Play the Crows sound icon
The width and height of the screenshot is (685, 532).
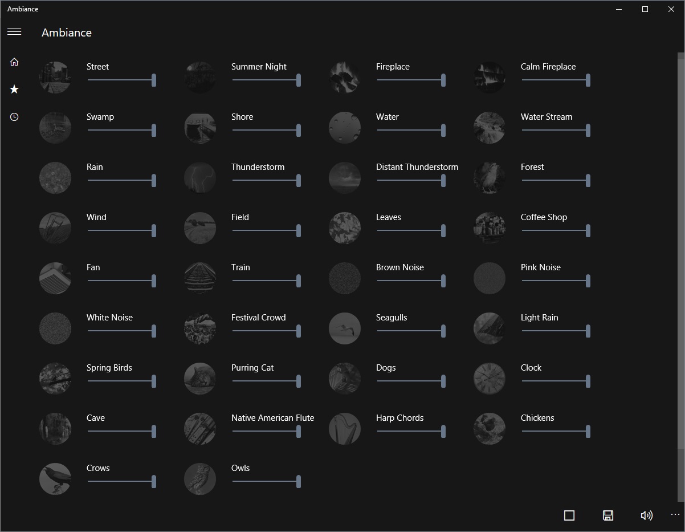coord(55,479)
